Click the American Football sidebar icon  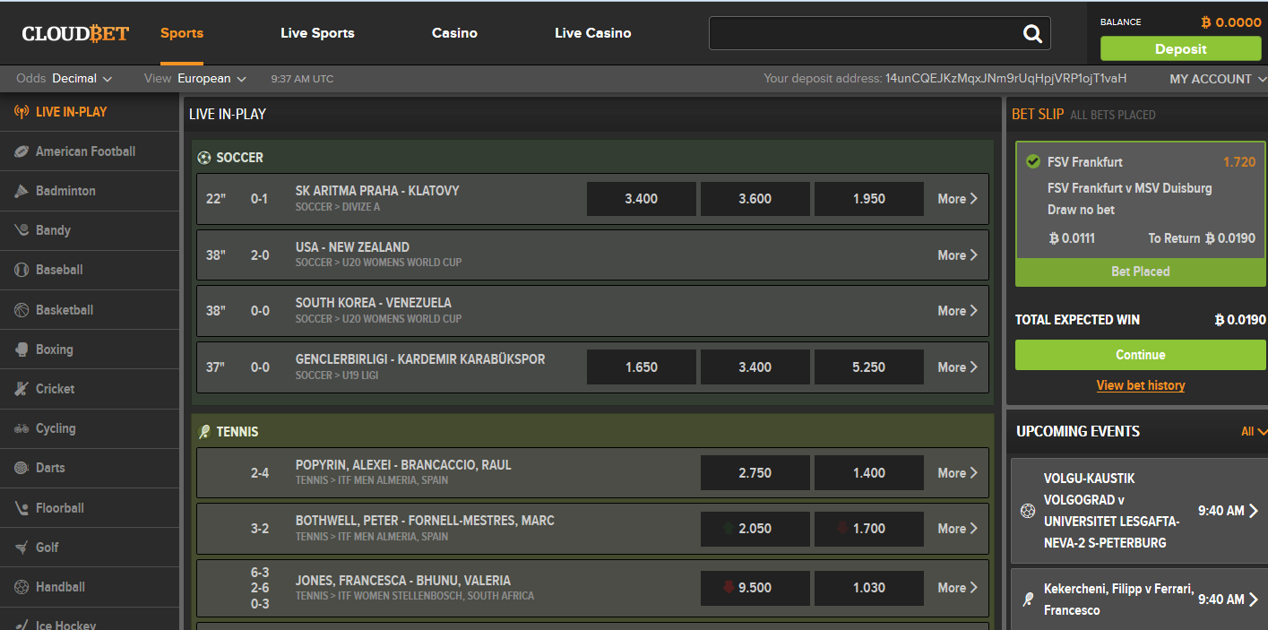click(22, 151)
